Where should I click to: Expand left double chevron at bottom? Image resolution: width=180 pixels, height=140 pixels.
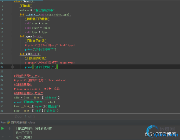pos(3,137)
